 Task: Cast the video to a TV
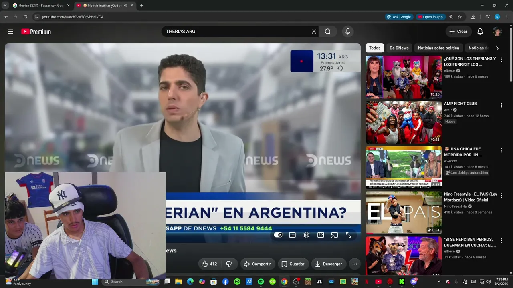(335, 235)
